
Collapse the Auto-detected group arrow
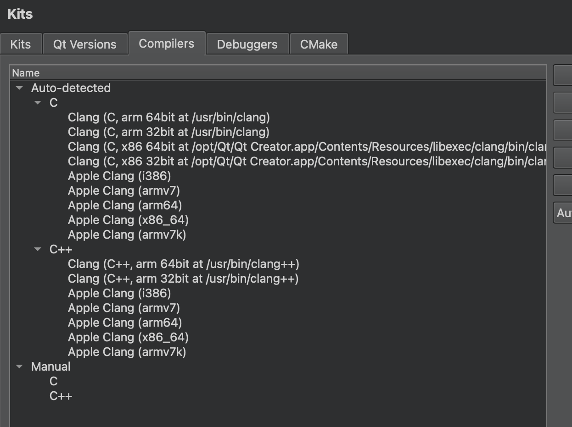coord(19,88)
